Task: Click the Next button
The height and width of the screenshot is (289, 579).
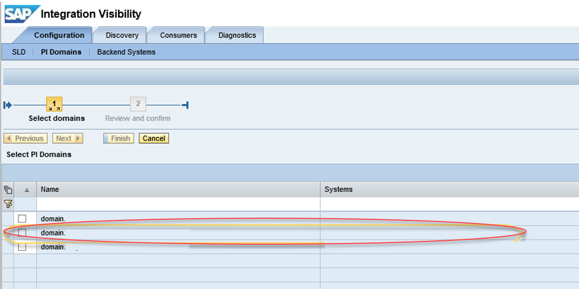Action: 68,138
